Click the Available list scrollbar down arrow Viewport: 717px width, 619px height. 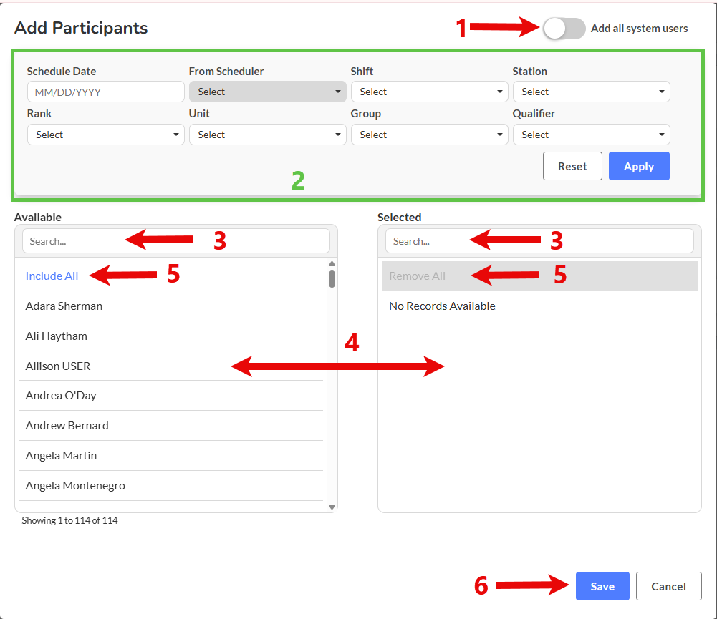[x=332, y=507]
